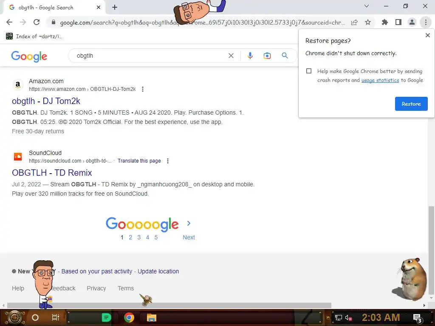Image resolution: width=435 pixels, height=326 pixels.
Task: Click the 2:03 AM clock
Action: 381,318
